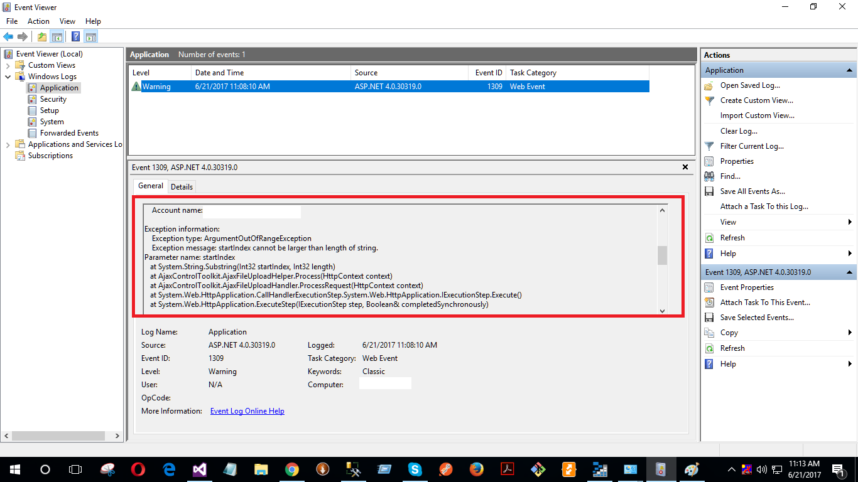Click Properties in the Actions pane
This screenshot has width=858, height=482.
[x=737, y=161]
